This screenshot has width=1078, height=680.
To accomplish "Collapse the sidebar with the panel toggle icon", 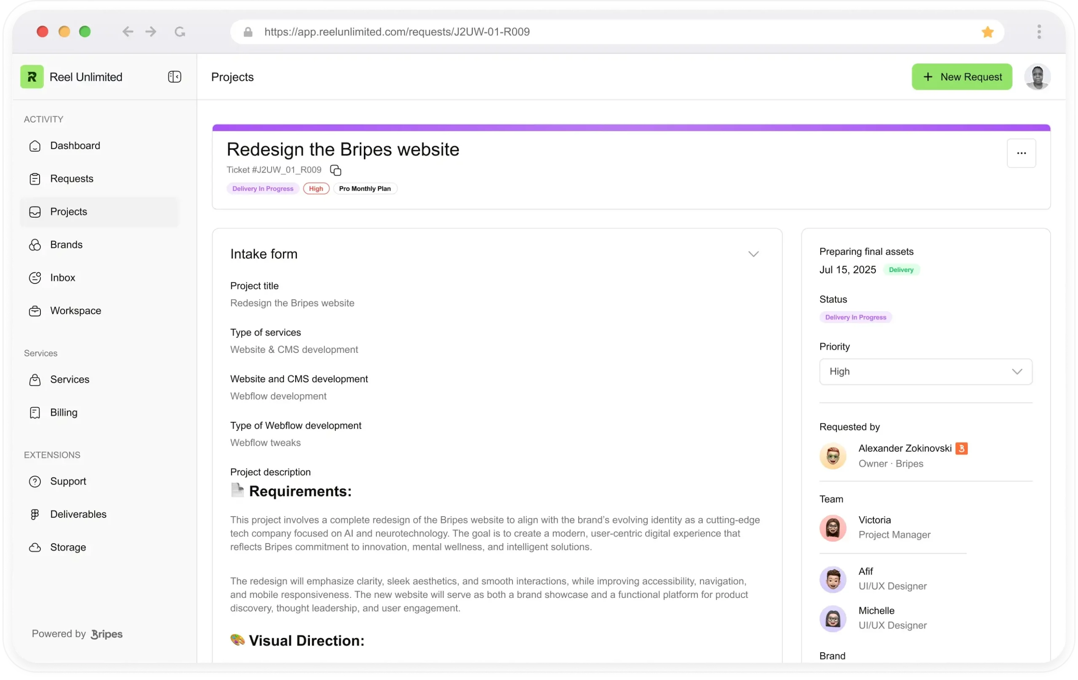I will 175,77.
